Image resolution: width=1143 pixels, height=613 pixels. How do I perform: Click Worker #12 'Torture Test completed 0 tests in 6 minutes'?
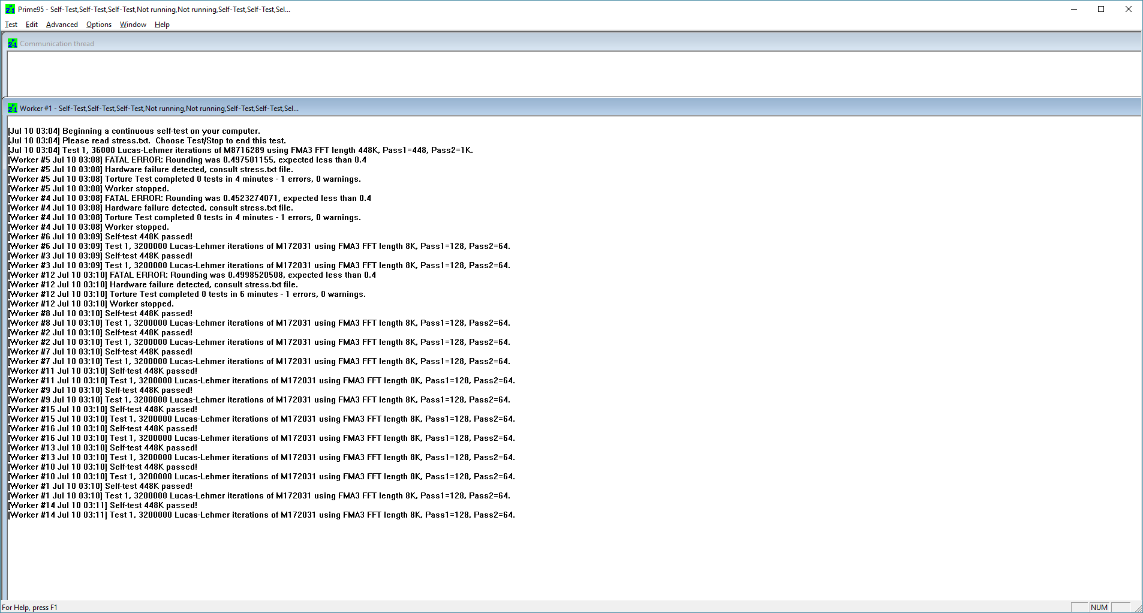point(187,294)
